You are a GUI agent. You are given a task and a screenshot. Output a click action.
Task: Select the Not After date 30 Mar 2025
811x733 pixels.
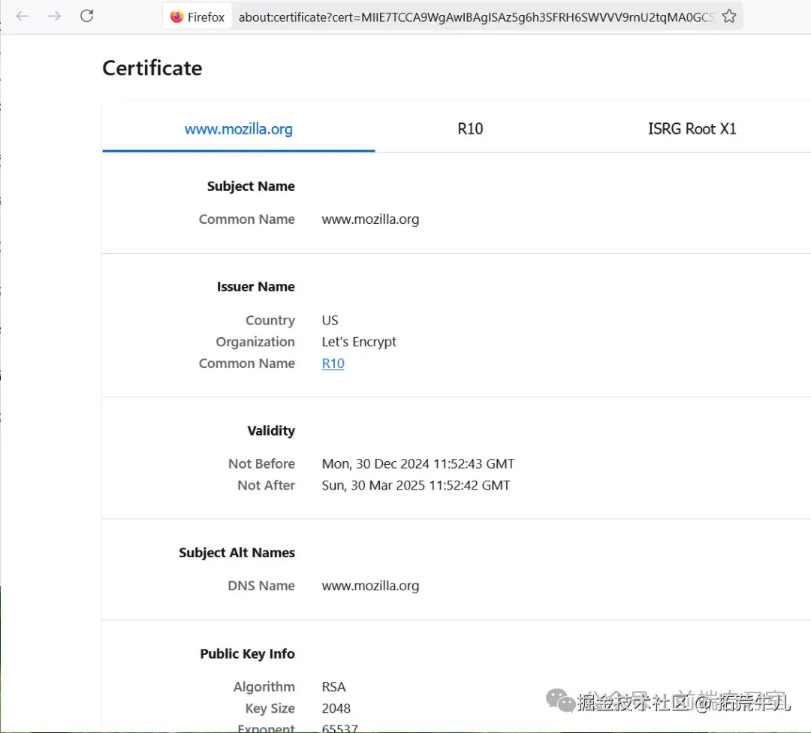(416, 486)
